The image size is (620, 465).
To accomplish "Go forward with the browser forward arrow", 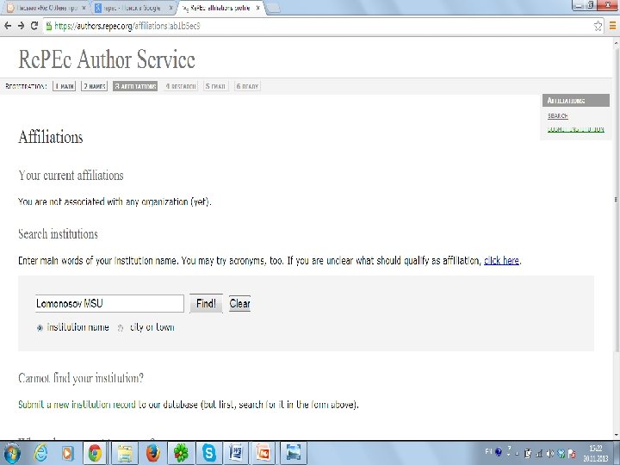I will (21, 26).
